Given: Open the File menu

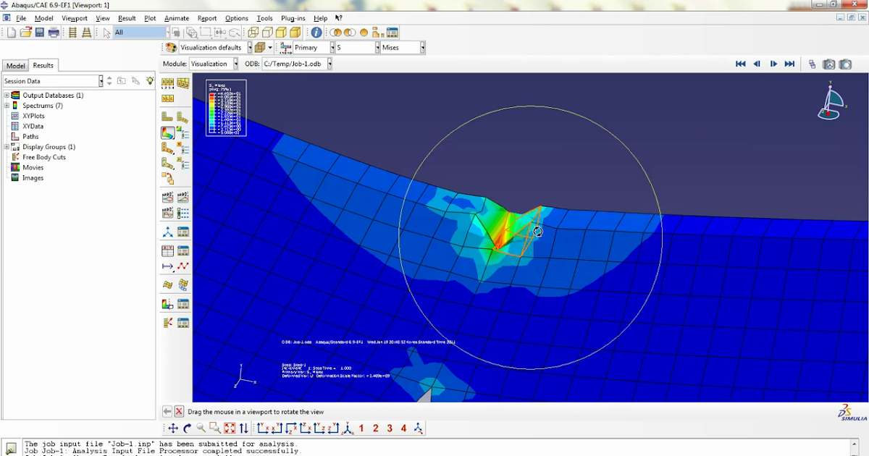Looking at the screenshot, I should pyautogui.click(x=20, y=18).
